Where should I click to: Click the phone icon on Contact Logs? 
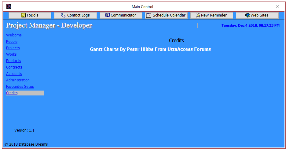[63, 15]
